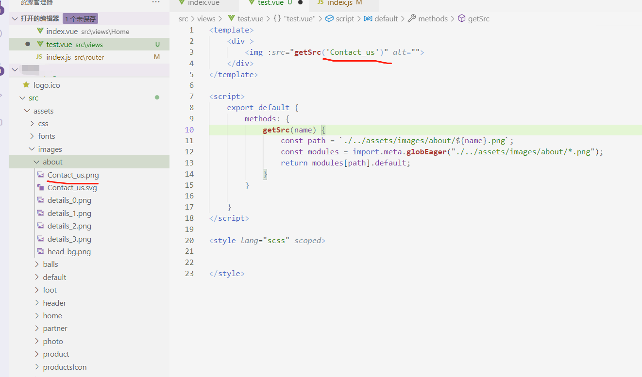
Task: Click the image icon of details_0.png
Action: click(40, 200)
